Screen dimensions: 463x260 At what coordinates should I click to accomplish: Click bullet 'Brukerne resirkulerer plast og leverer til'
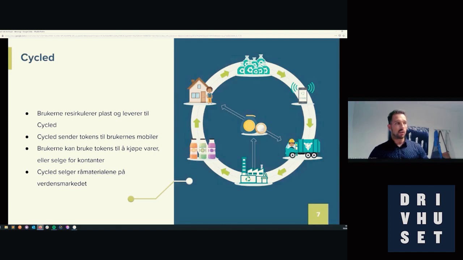pos(93,113)
